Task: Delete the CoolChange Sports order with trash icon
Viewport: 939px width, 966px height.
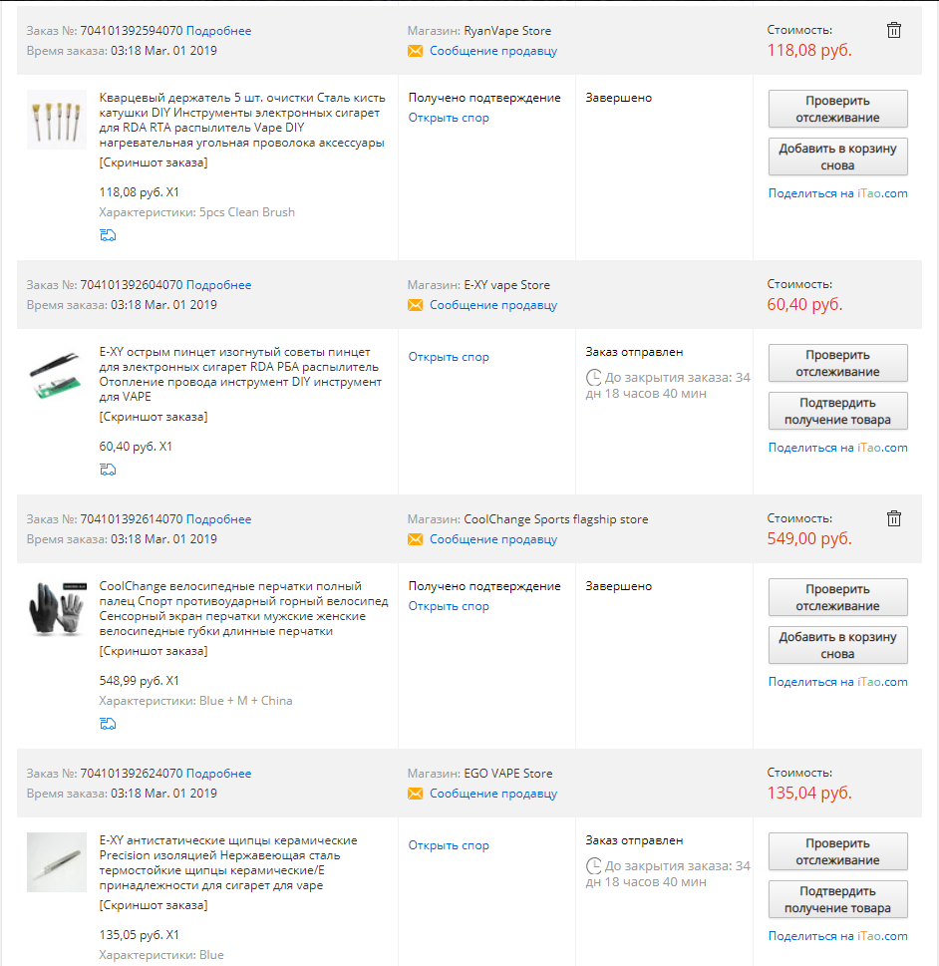Action: coord(893,518)
